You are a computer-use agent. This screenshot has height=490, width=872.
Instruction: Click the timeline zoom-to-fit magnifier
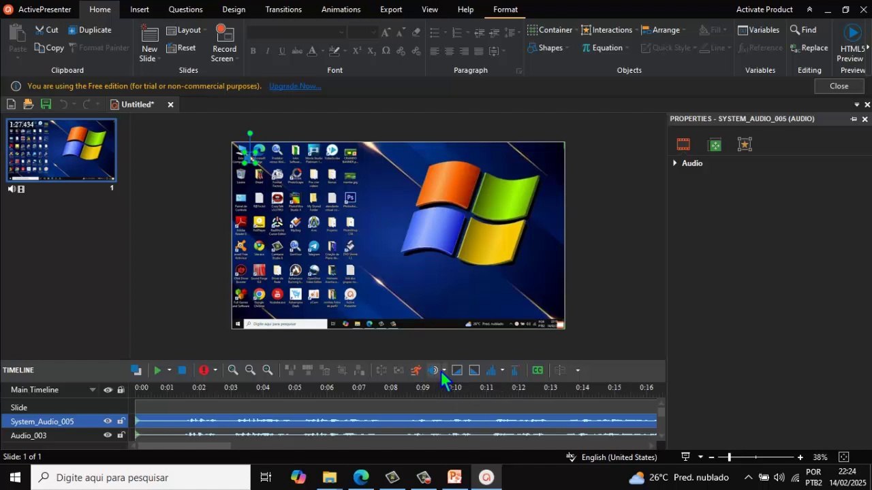pyautogui.click(x=268, y=370)
